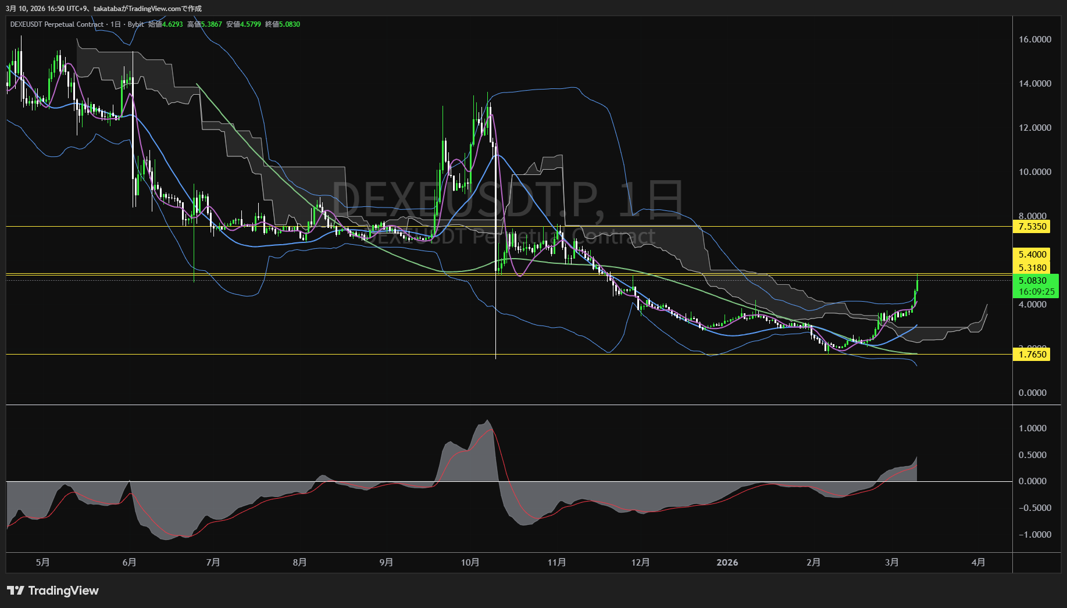The height and width of the screenshot is (608, 1067).
Task: Click the TradingView wordmark text
Action: pyautogui.click(x=63, y=591)
